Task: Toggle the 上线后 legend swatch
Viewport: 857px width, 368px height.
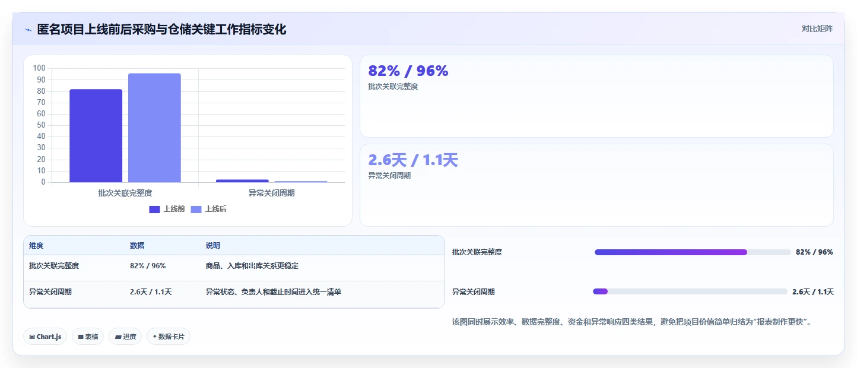Action: pos(196,209)
